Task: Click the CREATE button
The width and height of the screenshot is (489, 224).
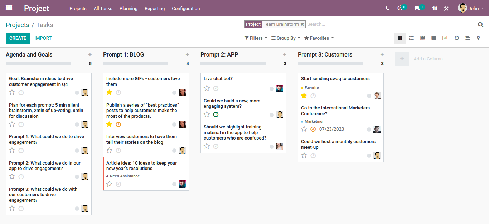Action: [18, 38]
